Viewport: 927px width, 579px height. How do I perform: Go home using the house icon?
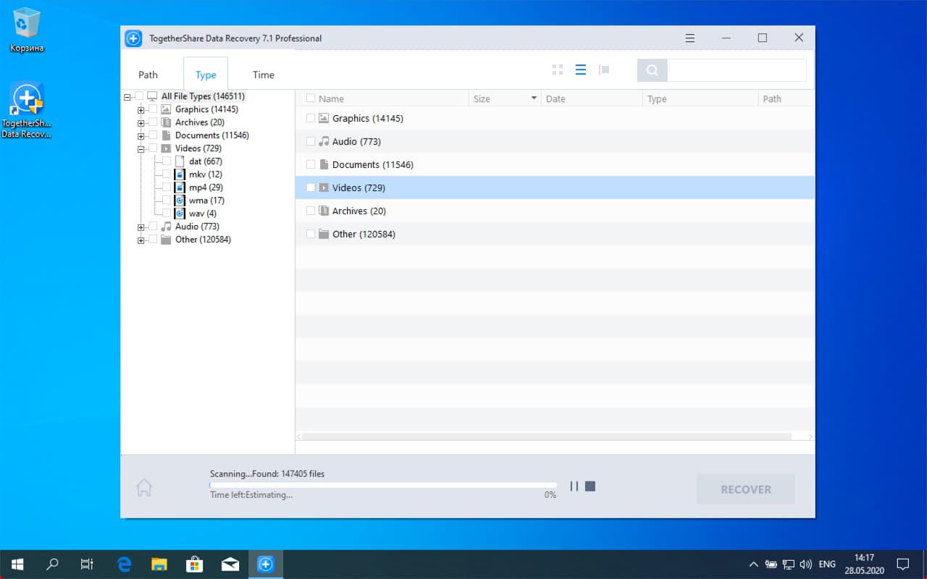click(144, 487)
